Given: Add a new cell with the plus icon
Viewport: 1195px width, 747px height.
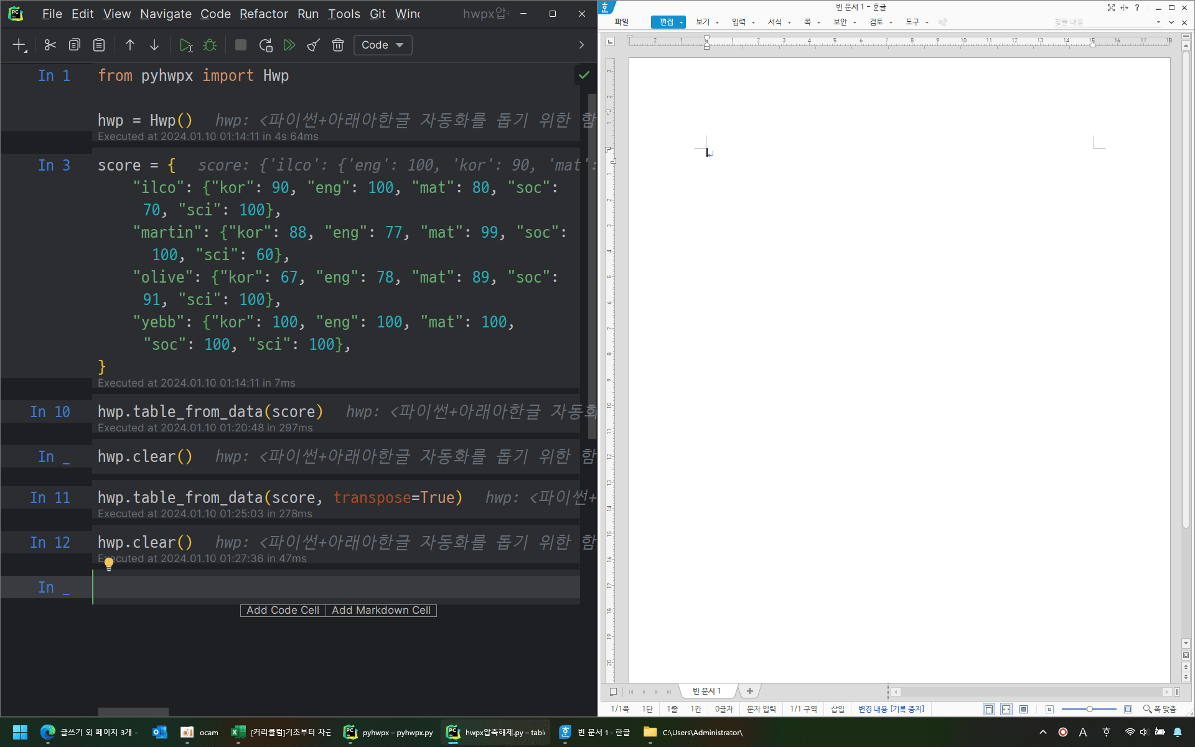Looking at the screenshot, I should (x=19, y=45).
